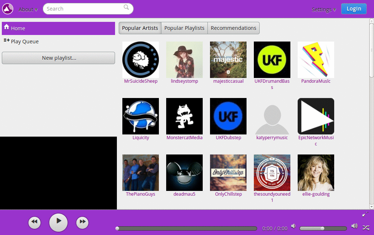Click the track progress seek bar

click(x=186, y=228)
